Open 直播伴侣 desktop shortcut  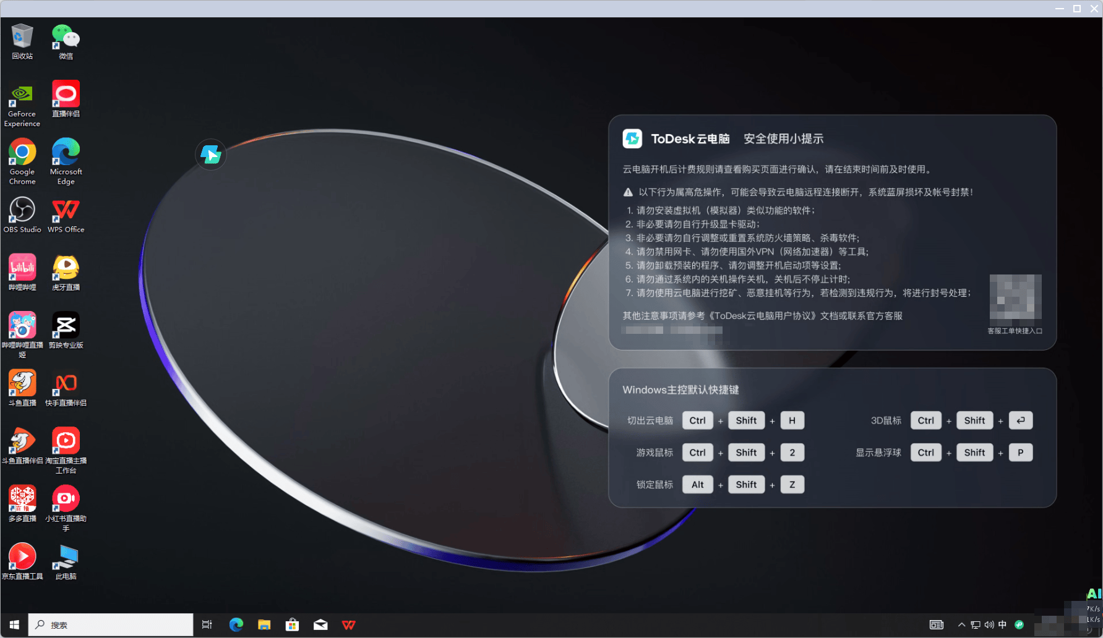click(x=66, y=99)
